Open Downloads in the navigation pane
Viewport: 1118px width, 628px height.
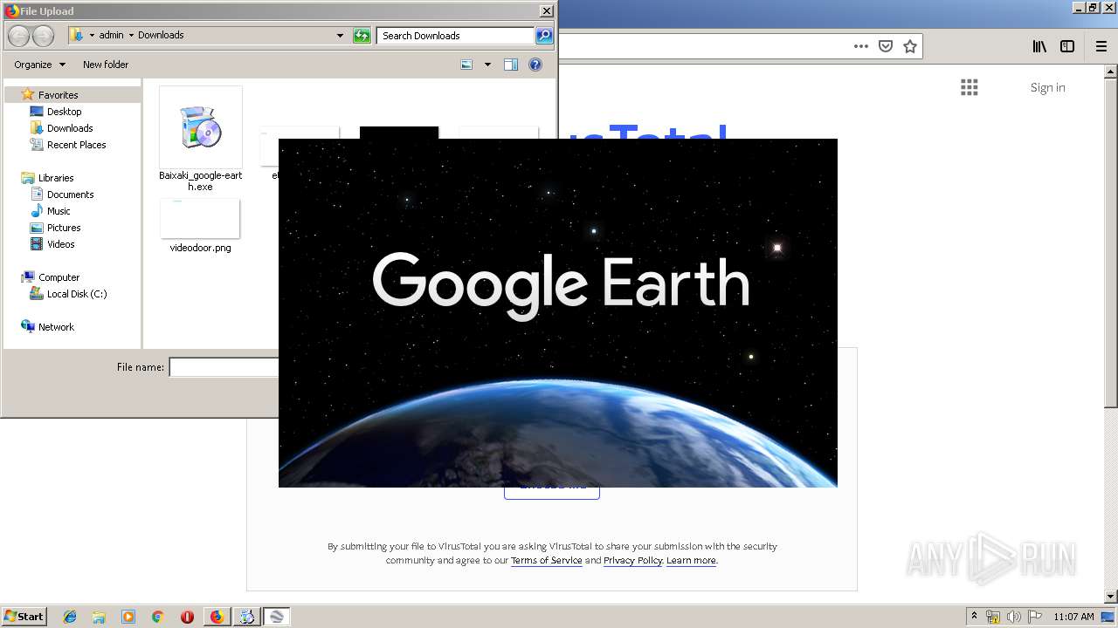70,128
